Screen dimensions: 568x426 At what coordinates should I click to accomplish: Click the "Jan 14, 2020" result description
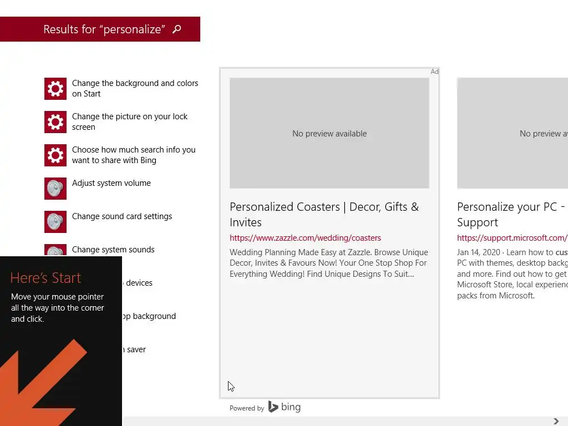[x=512, y=274]
